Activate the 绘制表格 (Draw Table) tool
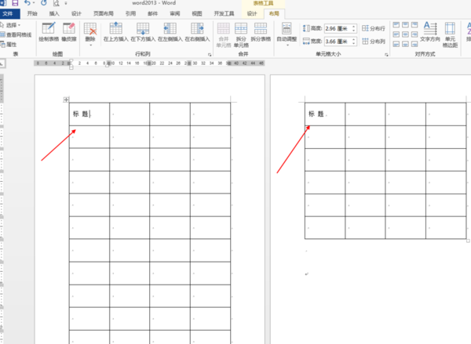The image size is (471, 344). (x=49, y=32)
